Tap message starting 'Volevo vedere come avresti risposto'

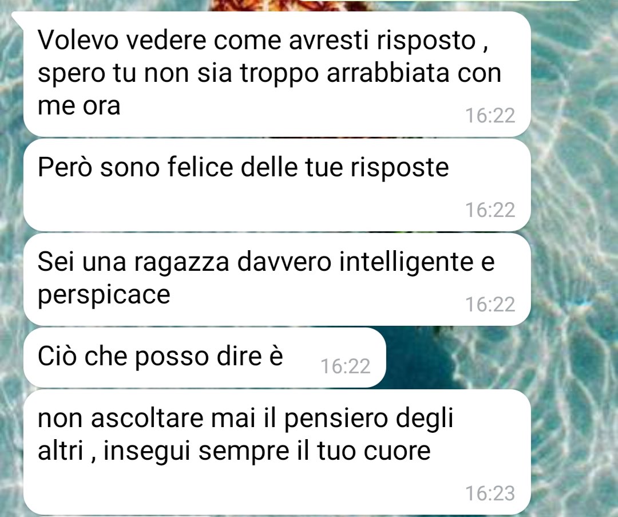tap(277, 74)
